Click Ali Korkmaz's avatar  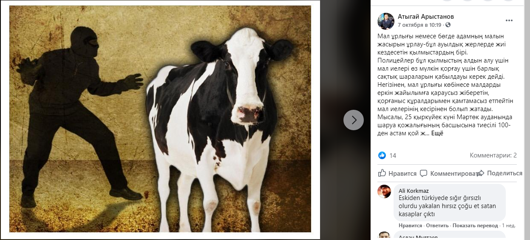pyautogui.click(x=384, y=191)
